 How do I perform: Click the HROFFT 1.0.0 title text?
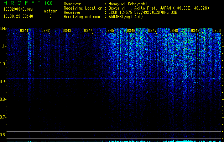pyautogui.click(x=28, y=3)
